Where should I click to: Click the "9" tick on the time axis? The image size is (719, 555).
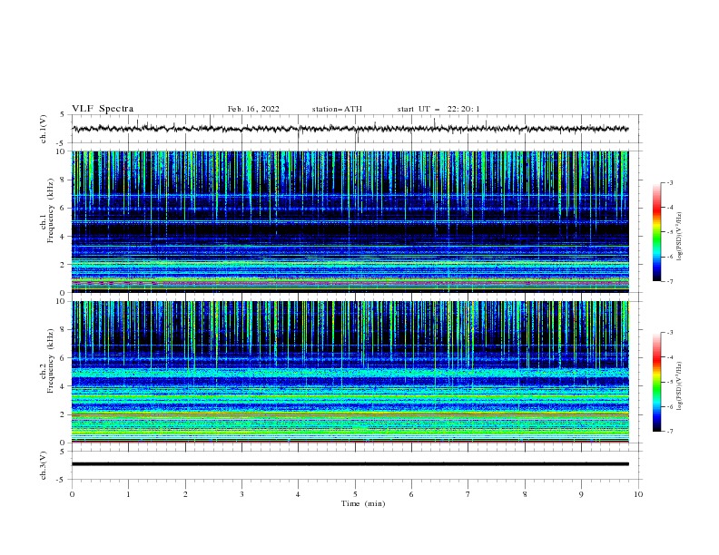[581, 494]
